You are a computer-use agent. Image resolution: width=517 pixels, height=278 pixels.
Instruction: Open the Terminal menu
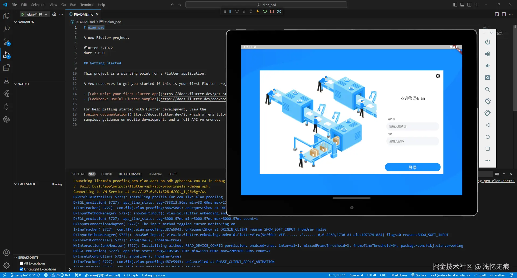click(x=87, y=5)
